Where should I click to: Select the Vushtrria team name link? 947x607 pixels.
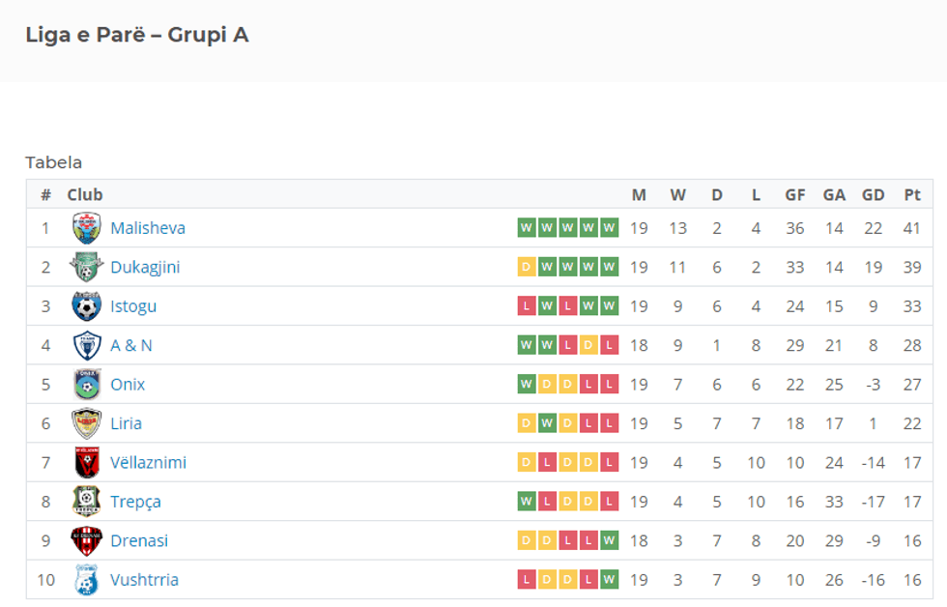[144, 580]
